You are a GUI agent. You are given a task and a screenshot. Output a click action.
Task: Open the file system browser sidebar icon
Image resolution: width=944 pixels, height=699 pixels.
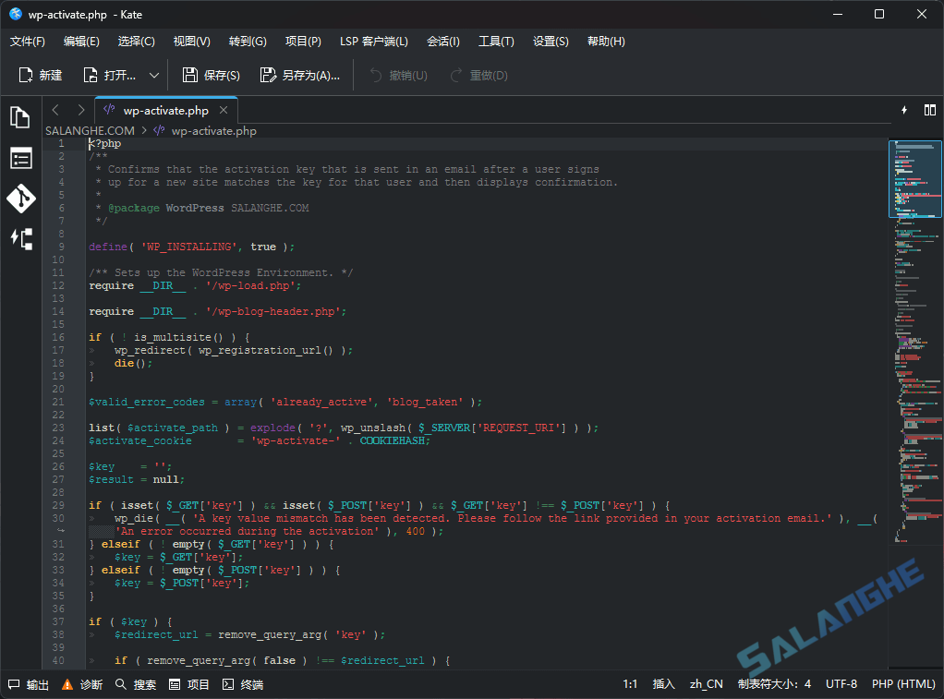click(20, 158)
